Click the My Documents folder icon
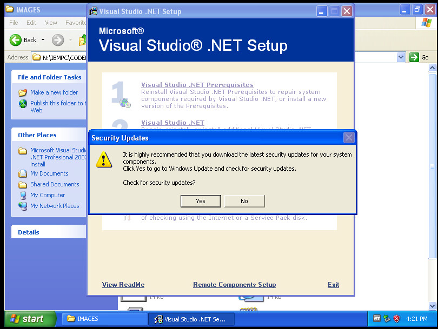438x329 pixels. tap(23, 173)
